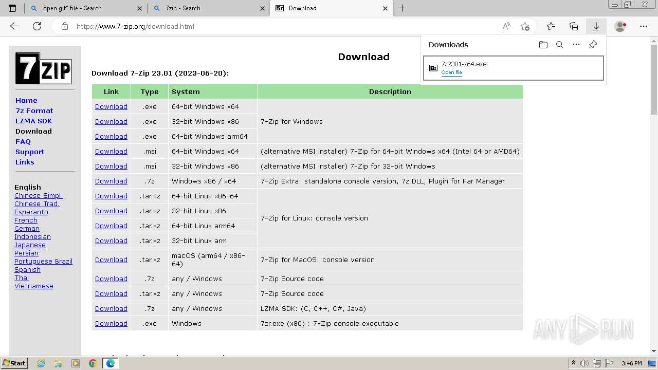Viewport: 658px width, 370px height.
Task: Switch to 7zip - Search tab
Action: coord(208,8)
